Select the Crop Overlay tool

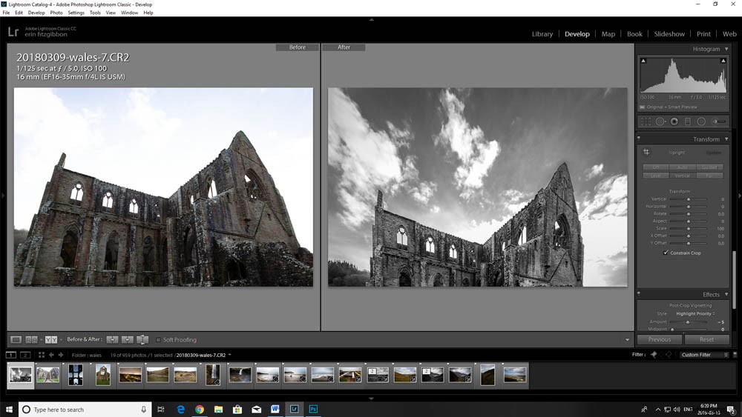[x=646, y=122]
